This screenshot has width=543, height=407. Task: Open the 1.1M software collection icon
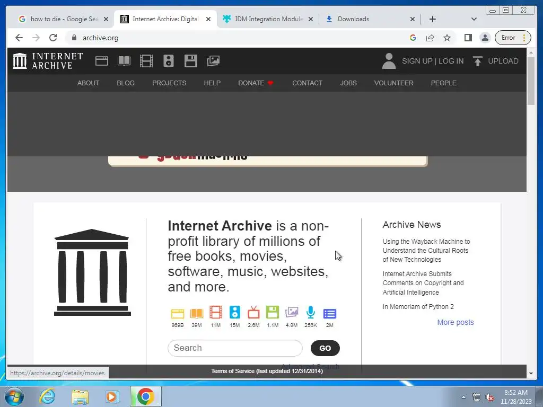click(273, 313)
